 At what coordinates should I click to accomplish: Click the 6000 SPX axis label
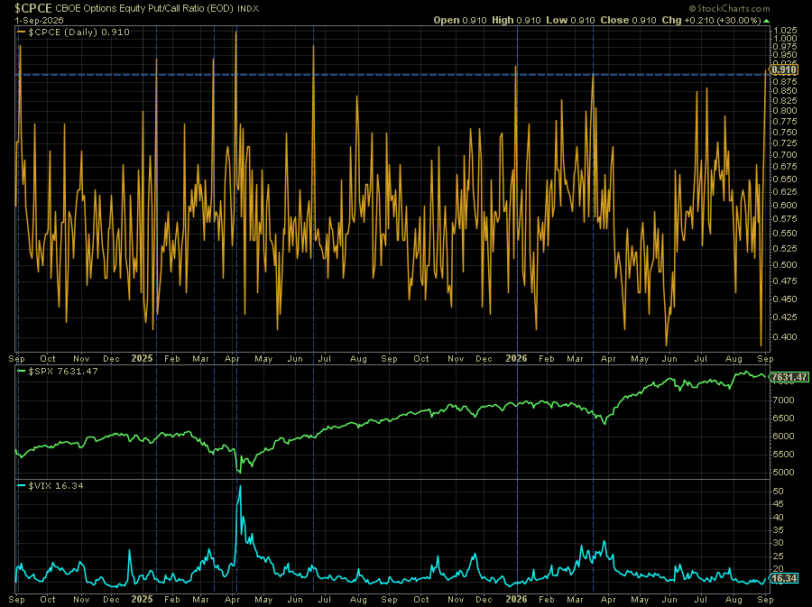[783, 436]
